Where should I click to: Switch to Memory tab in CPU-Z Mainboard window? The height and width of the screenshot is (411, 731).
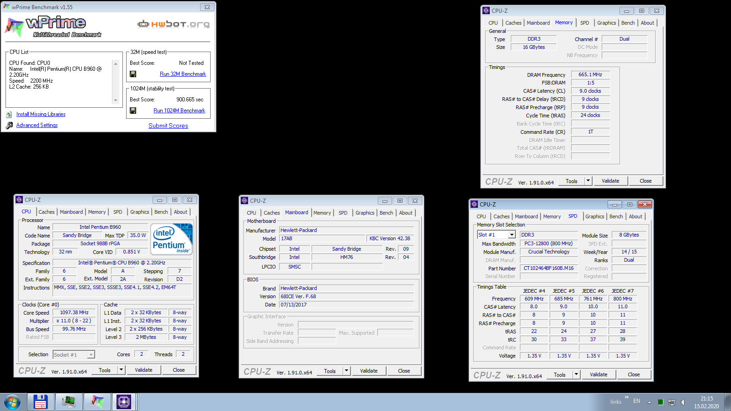click(x=322, y=213)
